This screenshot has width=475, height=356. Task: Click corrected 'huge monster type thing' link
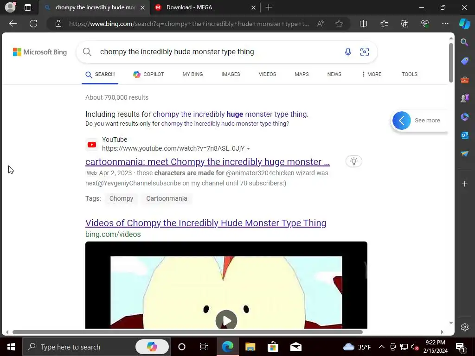(x=231, y=114)
